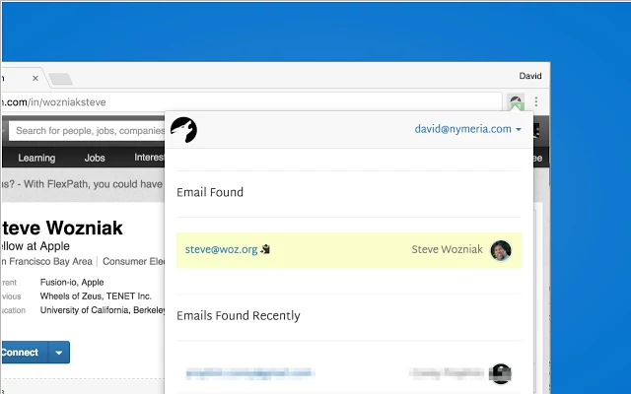Viewport: 631px width, 394px height.
Task: Click Wheels of Zeus, TENET Inc. text
Action: click(96, 296)
